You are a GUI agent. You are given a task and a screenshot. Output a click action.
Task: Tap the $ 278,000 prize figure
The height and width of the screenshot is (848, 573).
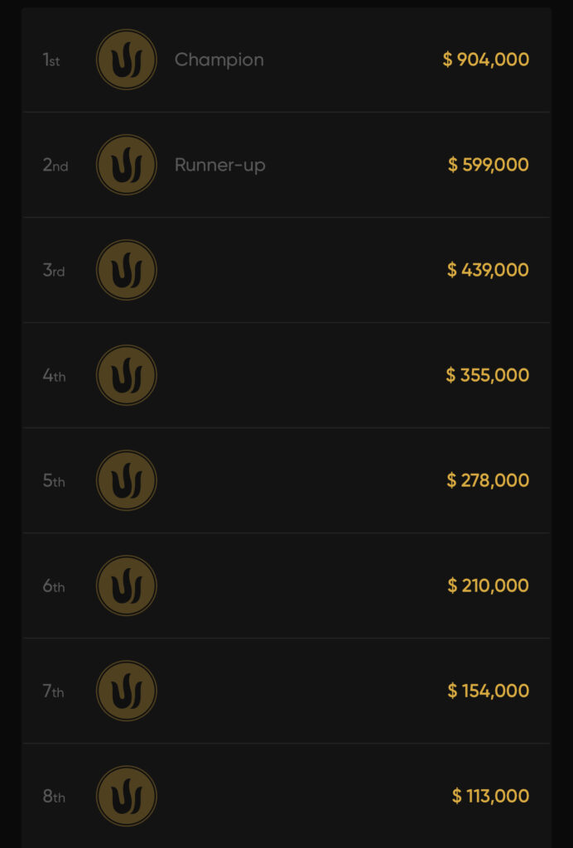pos(488,480)
